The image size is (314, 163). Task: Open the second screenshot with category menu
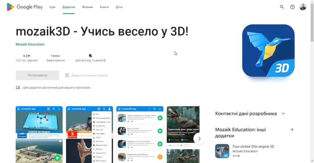89,135
